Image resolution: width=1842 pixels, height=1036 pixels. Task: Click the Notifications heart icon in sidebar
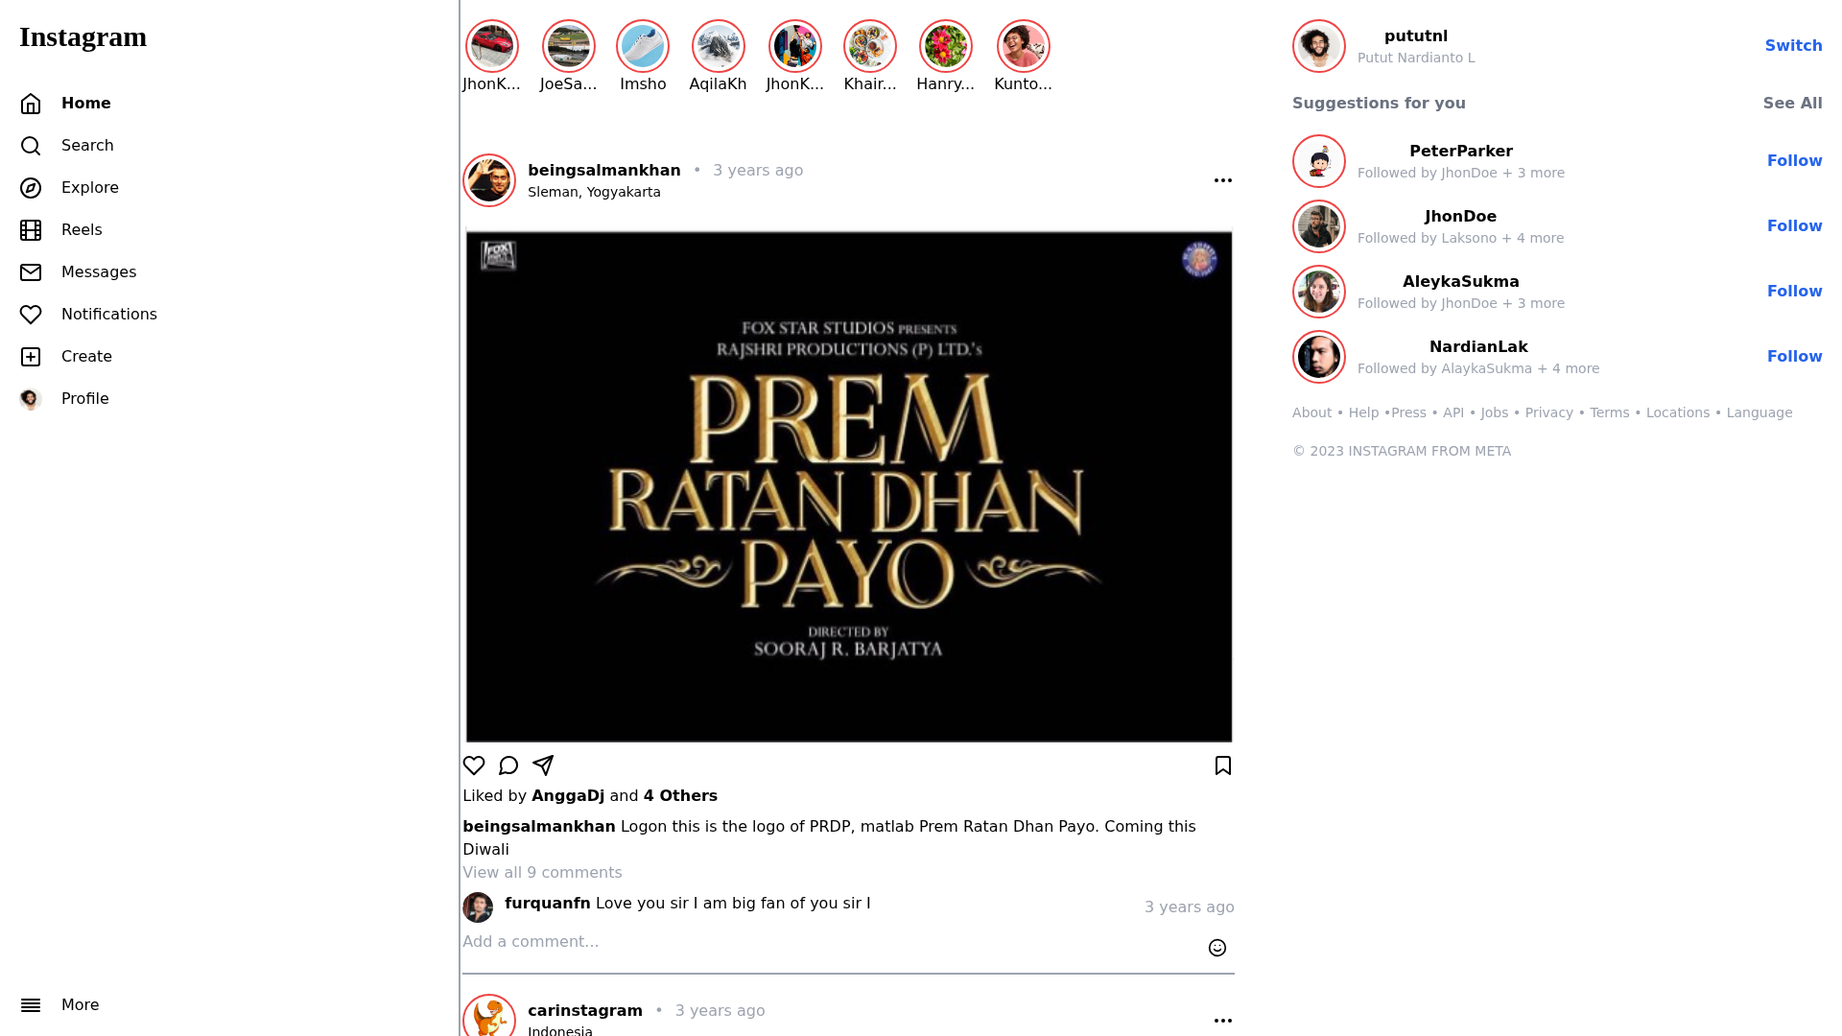(31, 315)
